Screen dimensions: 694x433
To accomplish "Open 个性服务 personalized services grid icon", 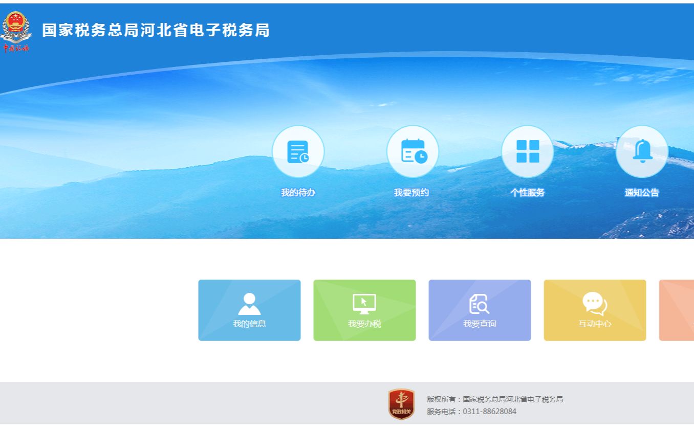I will [x=528, y=151].
